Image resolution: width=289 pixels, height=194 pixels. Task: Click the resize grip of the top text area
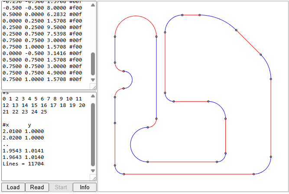94,87
